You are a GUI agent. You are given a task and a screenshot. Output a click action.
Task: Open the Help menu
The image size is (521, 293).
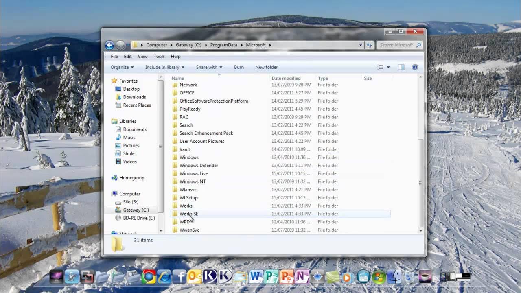(175, 57)
